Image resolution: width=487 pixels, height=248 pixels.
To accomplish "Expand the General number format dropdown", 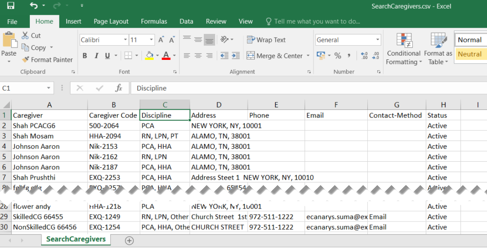I will pyautogui.click(x=377, y=40).
